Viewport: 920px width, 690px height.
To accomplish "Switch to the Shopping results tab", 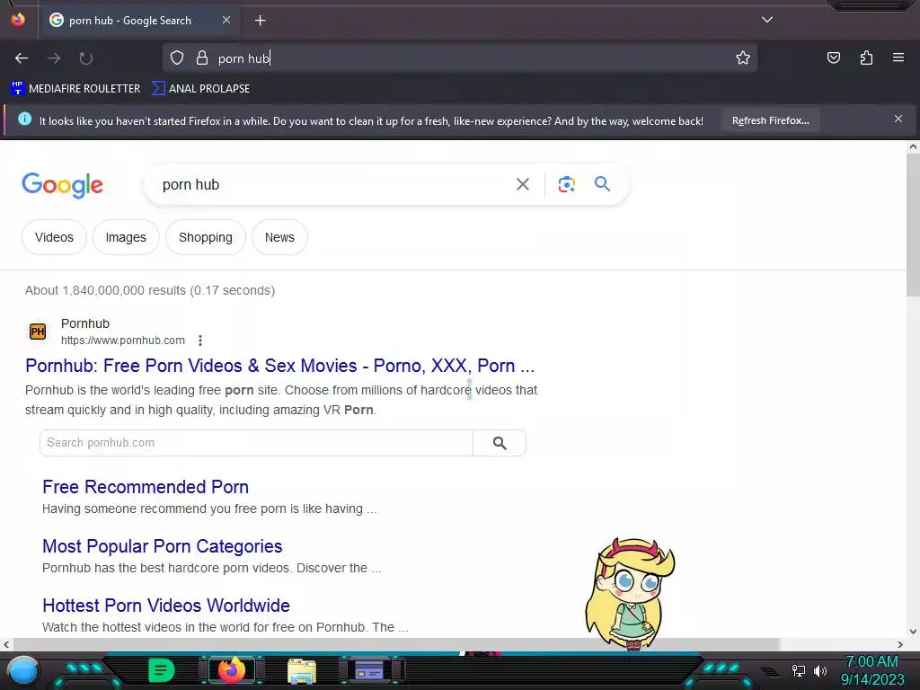I will (x=206, y=237).
